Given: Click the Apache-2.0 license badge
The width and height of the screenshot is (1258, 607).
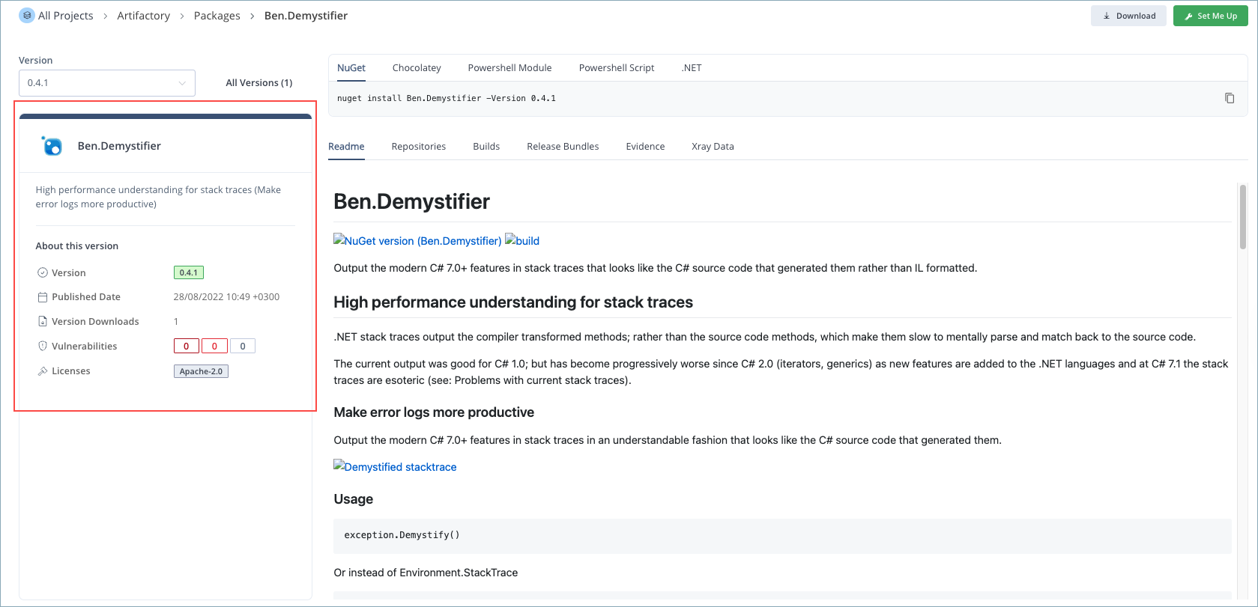Looking at the screenshot, I should (201, 371).
